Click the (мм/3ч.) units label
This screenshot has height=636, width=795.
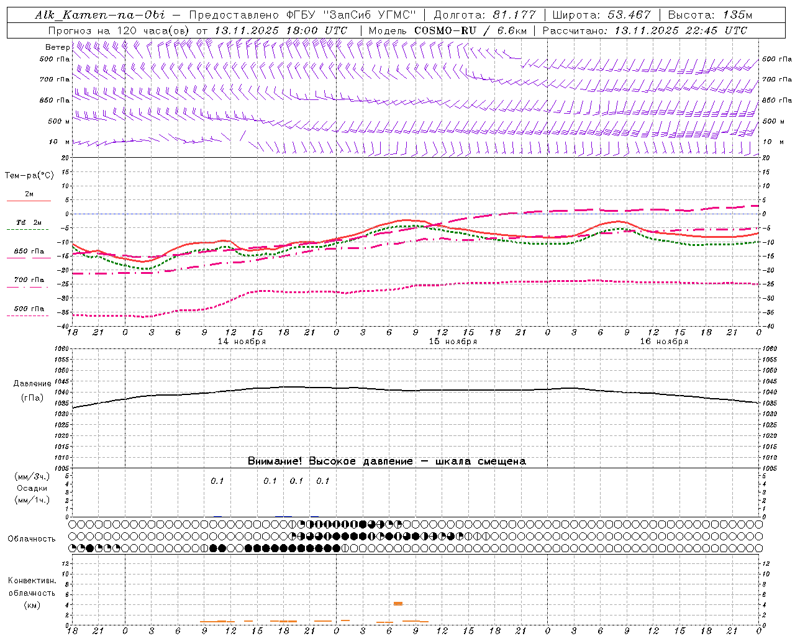(x=32, y=476)
